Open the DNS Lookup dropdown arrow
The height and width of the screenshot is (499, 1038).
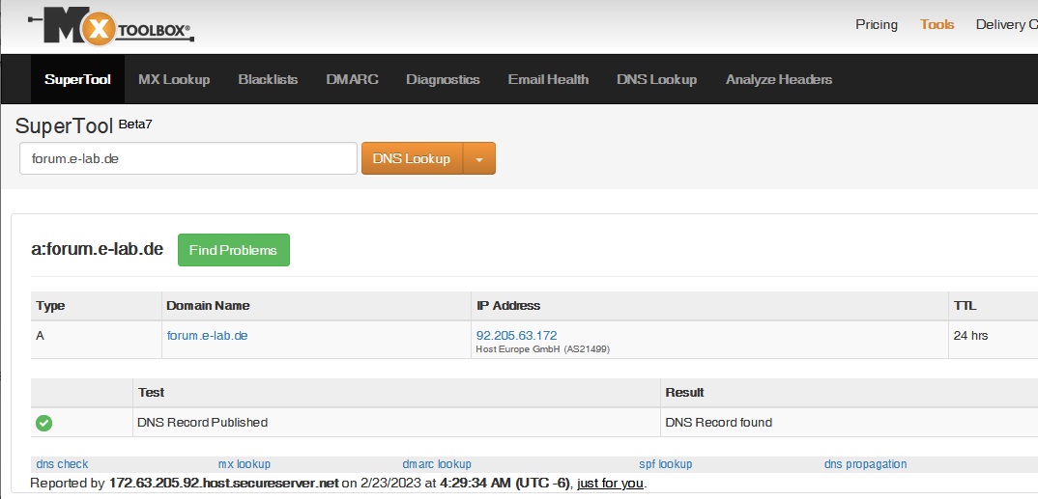479,158
